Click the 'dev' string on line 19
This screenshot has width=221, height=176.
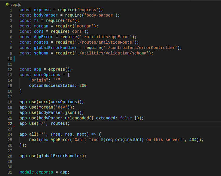(x=61, y=107)
